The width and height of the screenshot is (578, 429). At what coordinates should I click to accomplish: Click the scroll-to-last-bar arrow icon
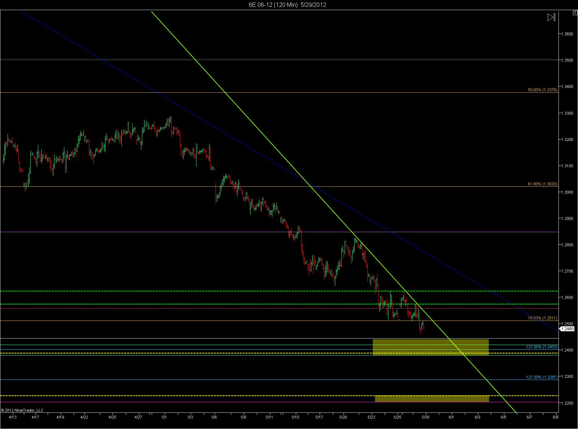(x=551, y=17)
